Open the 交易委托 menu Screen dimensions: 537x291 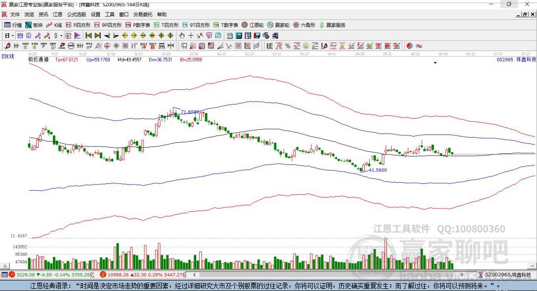[143, 14]
